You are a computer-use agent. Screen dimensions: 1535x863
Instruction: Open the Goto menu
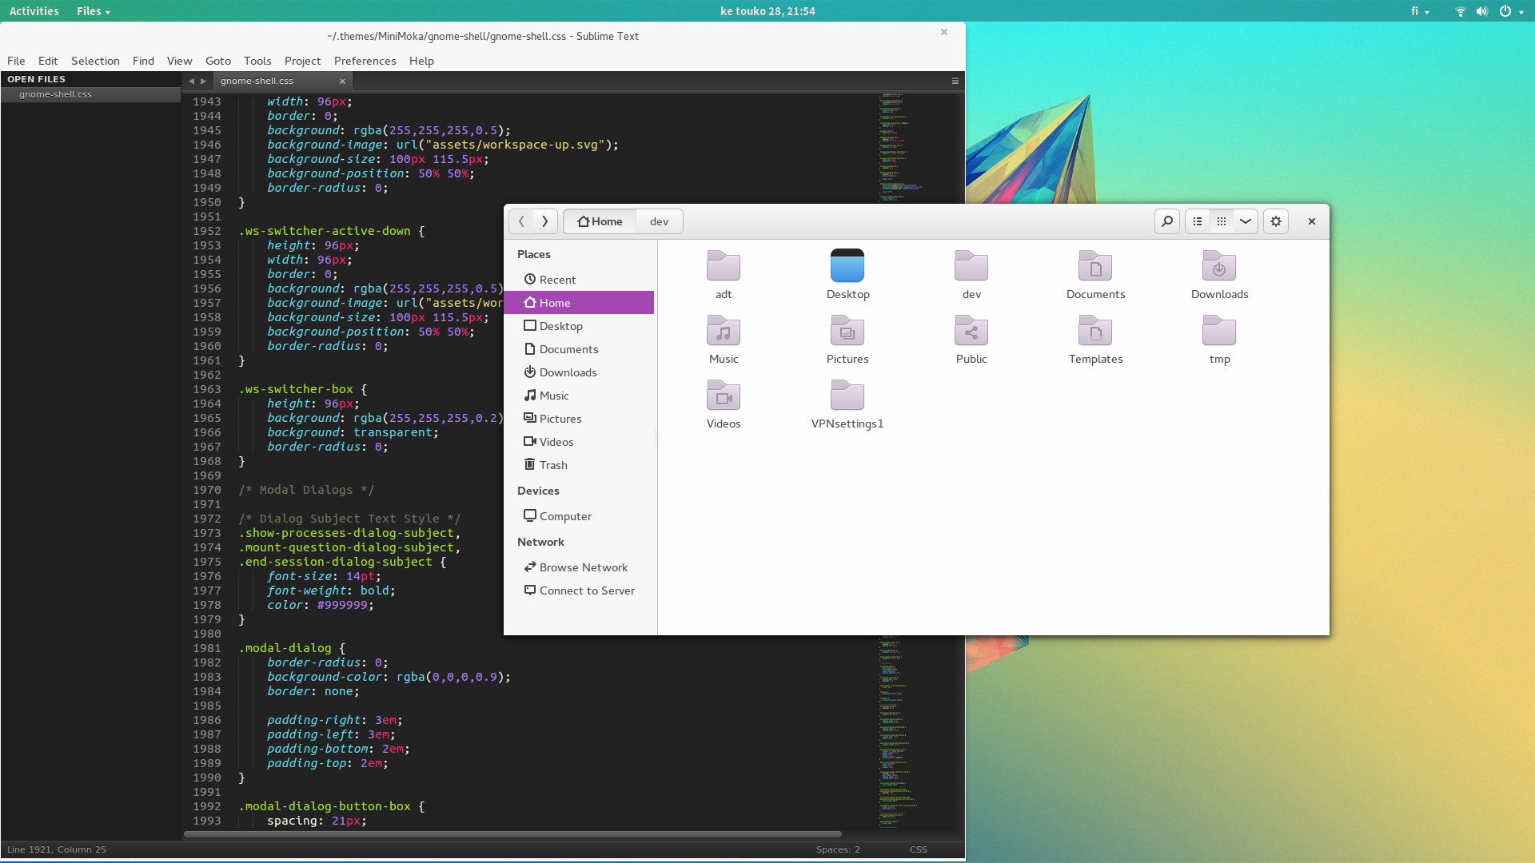coord(217,61)
